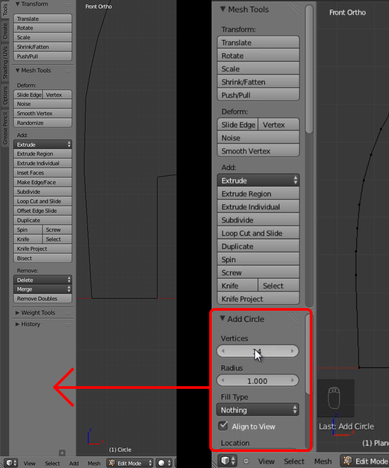Click the Radius 1.000 slider field

[x=258, y=381]
